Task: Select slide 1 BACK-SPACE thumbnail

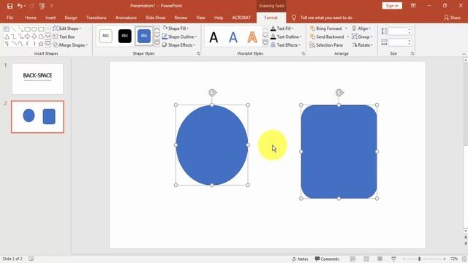Action: pyautogui.click(x=37, y=79)
